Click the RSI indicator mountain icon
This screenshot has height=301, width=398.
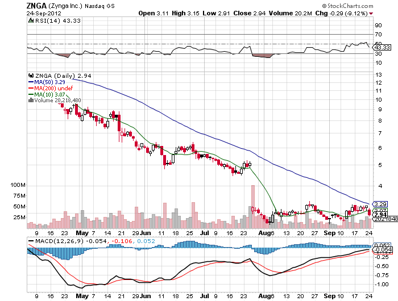tap(31, 21)
